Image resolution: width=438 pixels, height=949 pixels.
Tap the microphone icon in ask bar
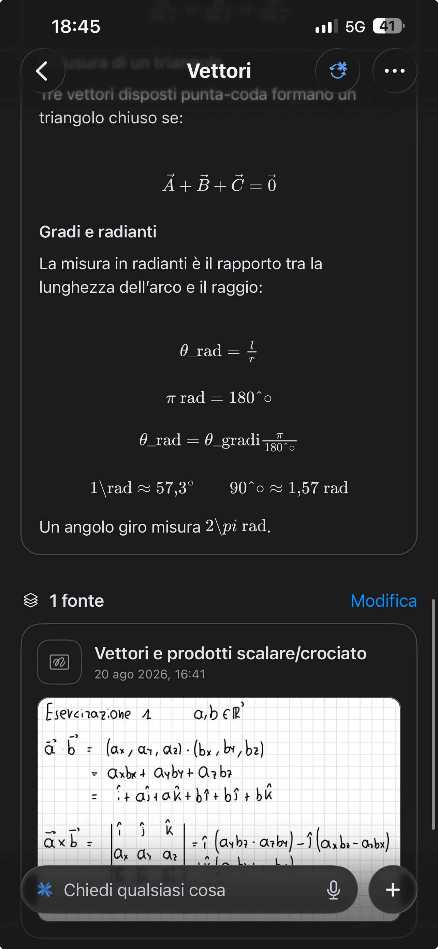(x=333, y=890)
